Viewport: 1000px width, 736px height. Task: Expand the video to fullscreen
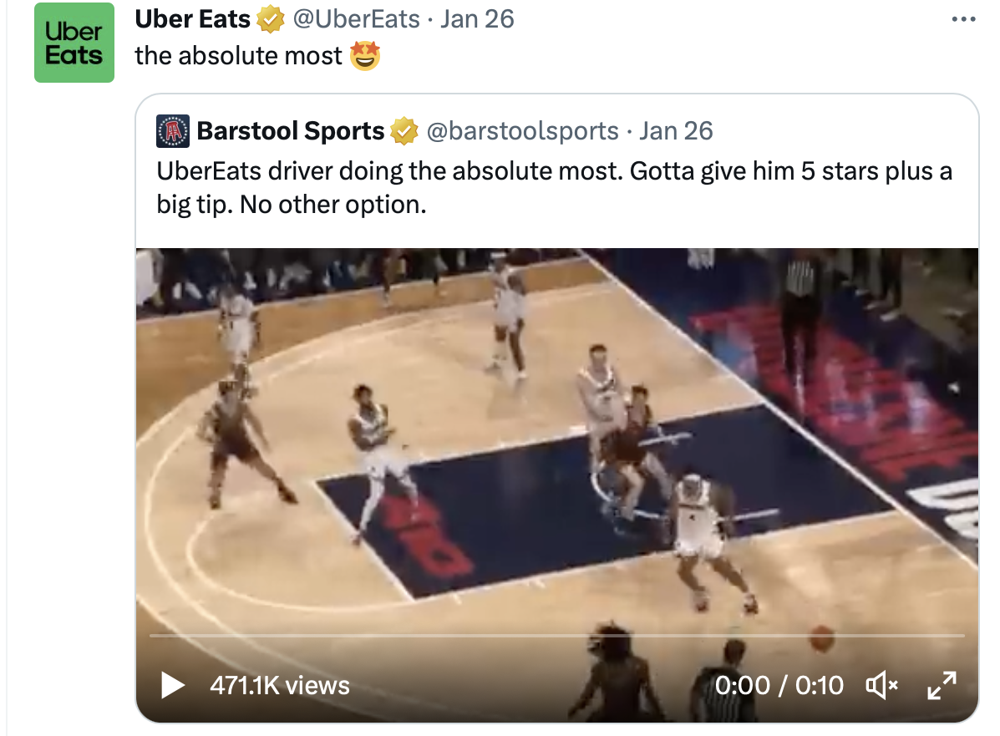click(x=942, y=686)
